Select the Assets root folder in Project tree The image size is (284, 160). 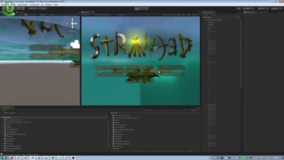pyautogui.click(x=8, y=117)
